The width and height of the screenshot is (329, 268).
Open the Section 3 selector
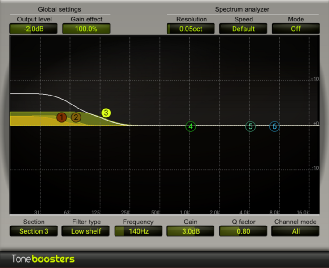click(34, 231)
